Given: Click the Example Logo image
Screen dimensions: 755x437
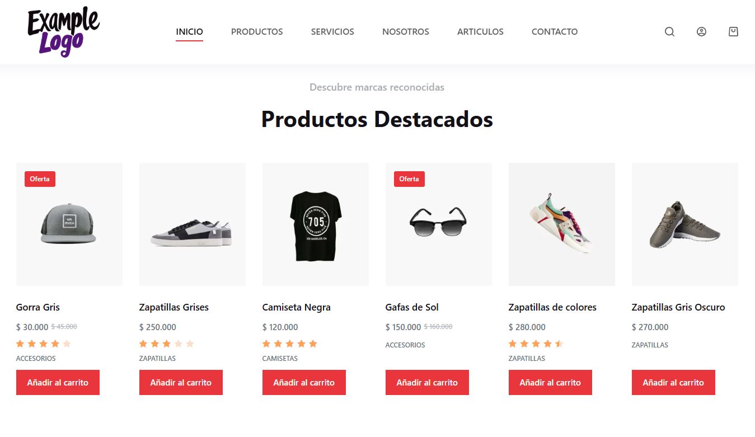Looking at the screenshot, I should [x=63, y=32].
